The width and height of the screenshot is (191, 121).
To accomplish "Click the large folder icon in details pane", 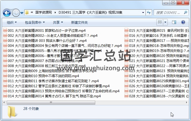I will click(x=12, y=112).
